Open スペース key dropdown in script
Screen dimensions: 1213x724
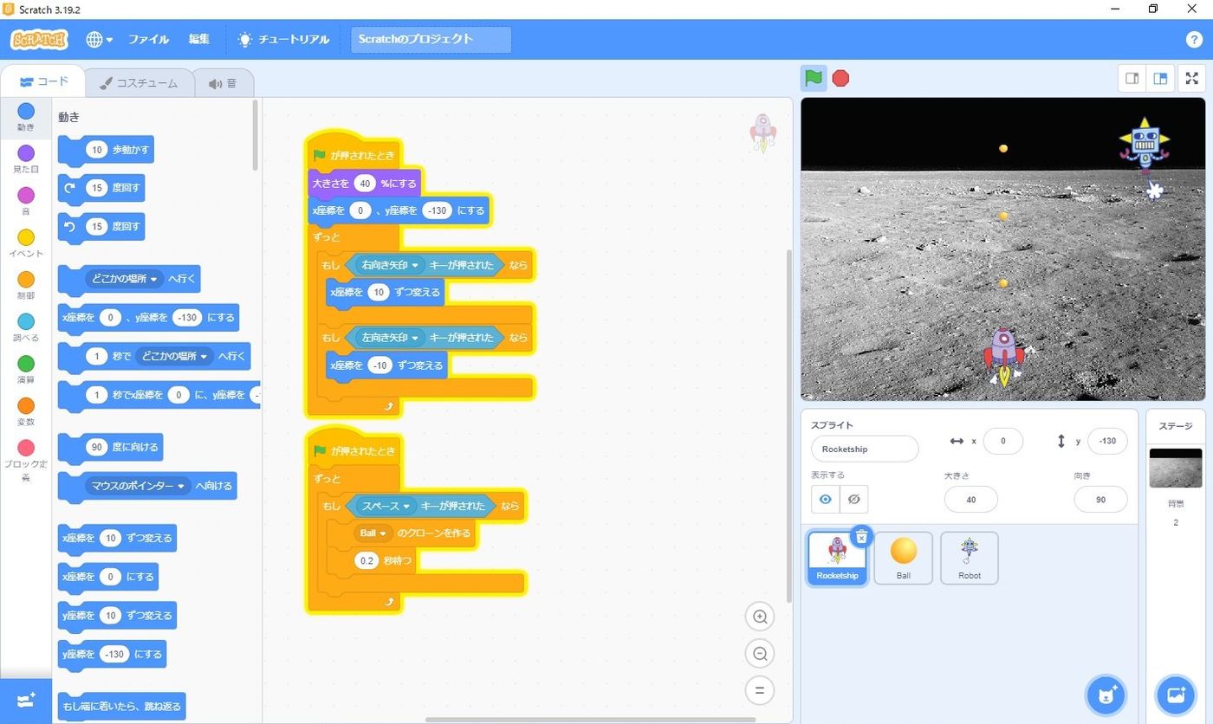point(385,506)
